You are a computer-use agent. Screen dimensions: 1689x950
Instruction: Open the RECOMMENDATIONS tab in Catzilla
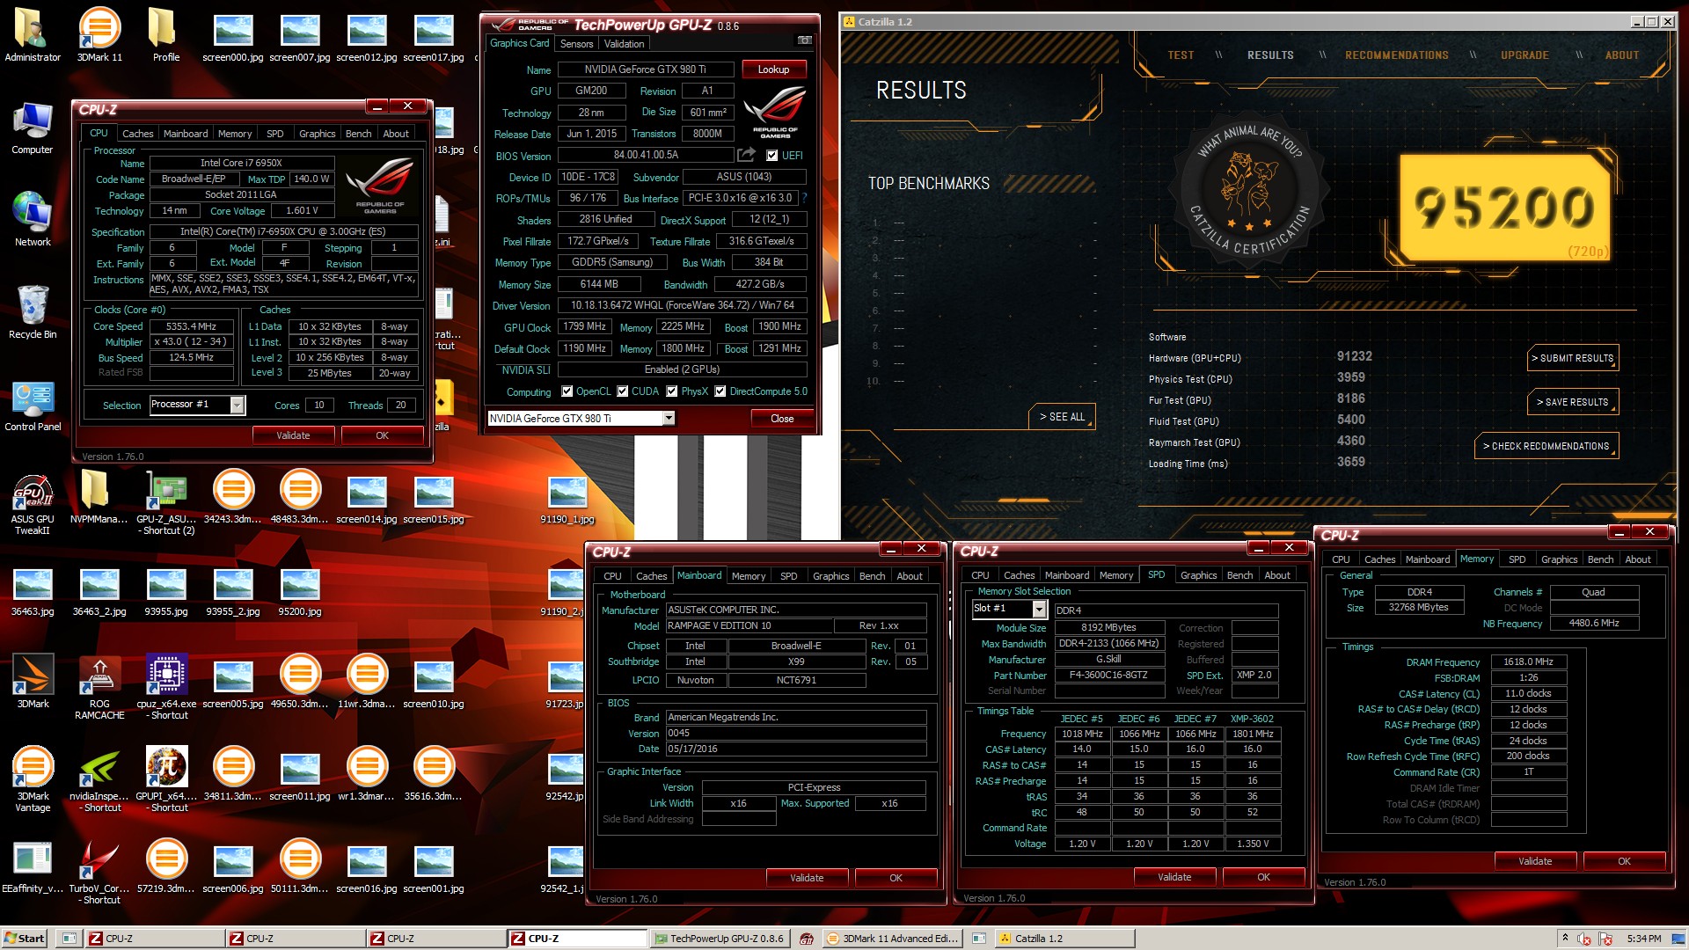[x=1396, y=55]
